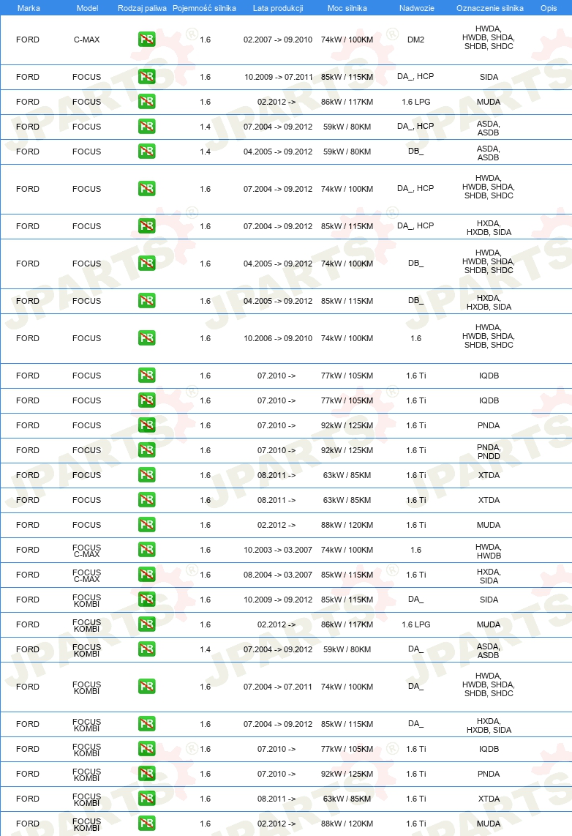Click fuel icon for Focus 10.2009 -> 07.2011 row
This screenshot has height=836, width=572.
click(146, 77)
